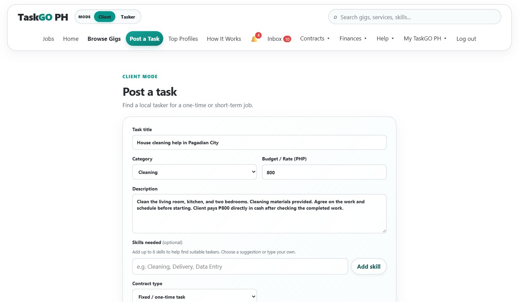
Task: Click the CLIENT MODE label
Action: coord(140,77)
